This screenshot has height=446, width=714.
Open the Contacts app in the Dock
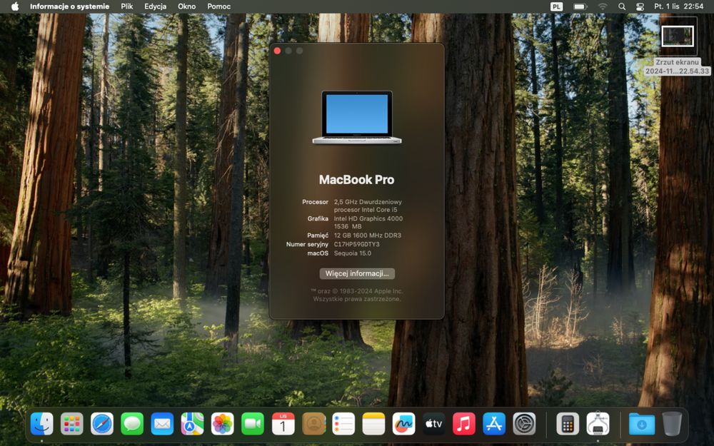[x=313, y=424]
